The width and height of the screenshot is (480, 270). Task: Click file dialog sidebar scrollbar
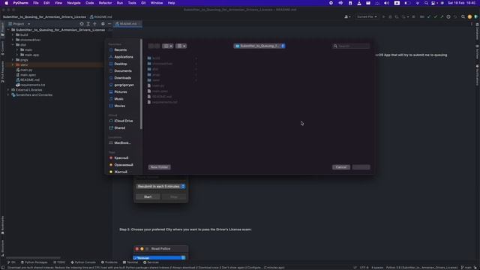tap(141, 84)
